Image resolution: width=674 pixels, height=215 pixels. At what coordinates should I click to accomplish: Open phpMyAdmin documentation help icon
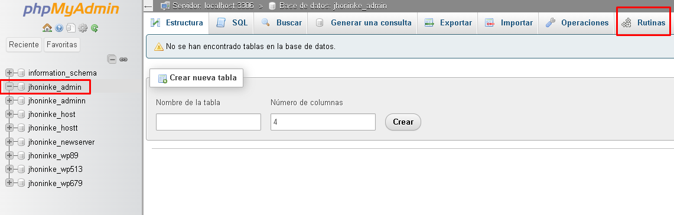click(x=59, y=28)
